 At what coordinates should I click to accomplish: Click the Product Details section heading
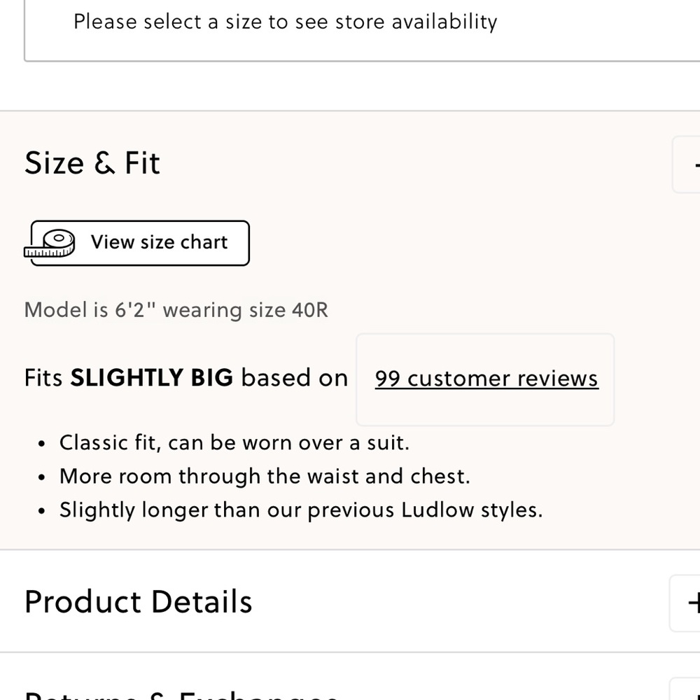click(x=139, y=601)
